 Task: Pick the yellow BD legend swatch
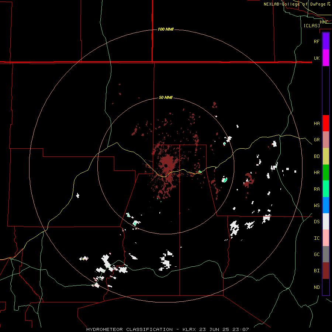coord(326,156)
